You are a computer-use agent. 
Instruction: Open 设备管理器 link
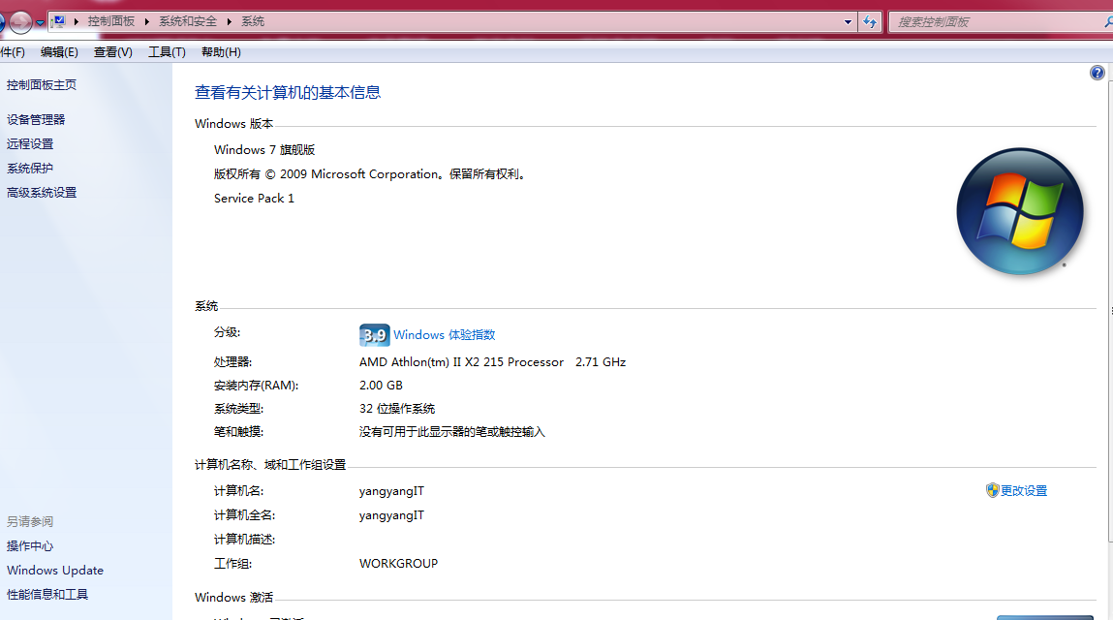tap(36, 119)
